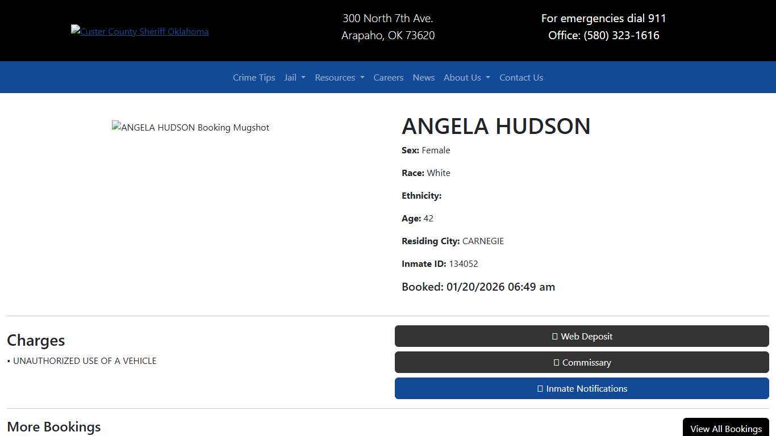Select the UNAUTHORIZED USE OF A VEHICLE charge
Image resolution: width=776 pixels, height=436 pixels.
pos(85,360)
